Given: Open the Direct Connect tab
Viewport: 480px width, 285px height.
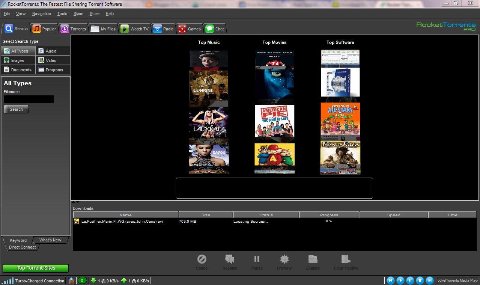Looking at the screenshot, I should (22, 247).
